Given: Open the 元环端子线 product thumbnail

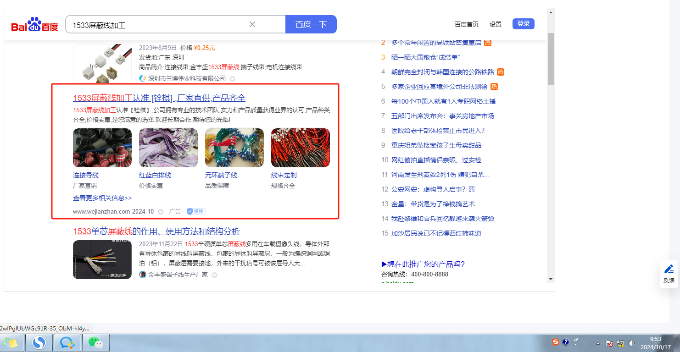Looking at the screenshot, I should pos(234,148).
